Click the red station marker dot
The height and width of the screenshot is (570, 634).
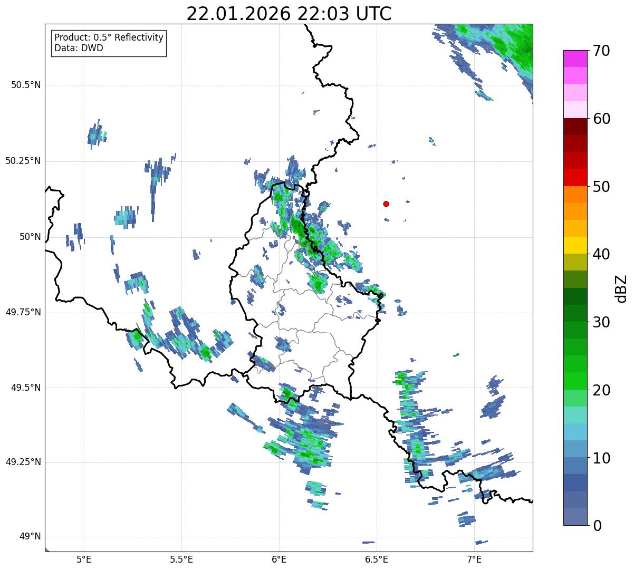(386, 204)
